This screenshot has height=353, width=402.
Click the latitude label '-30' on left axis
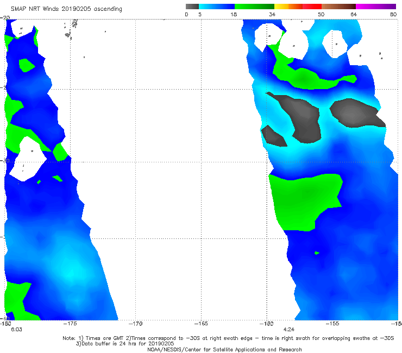5,160
